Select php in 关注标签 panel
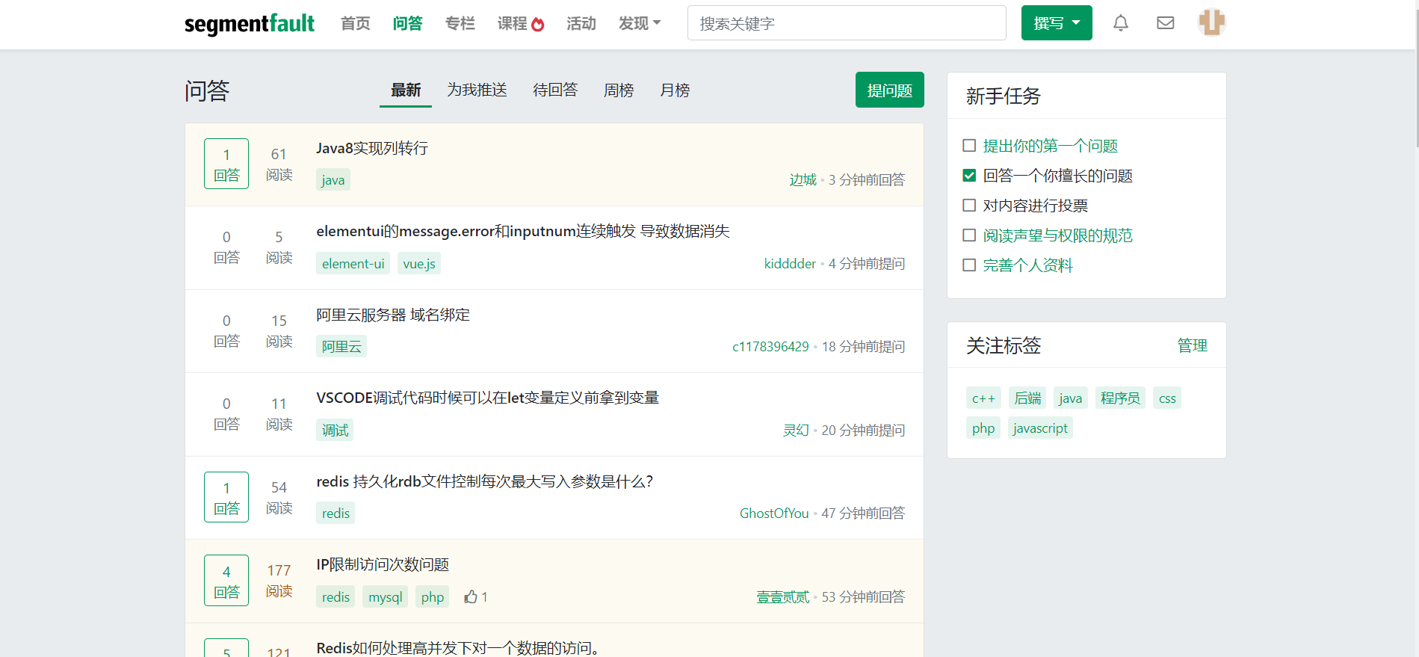1419x657 pixels. (983, 428)
